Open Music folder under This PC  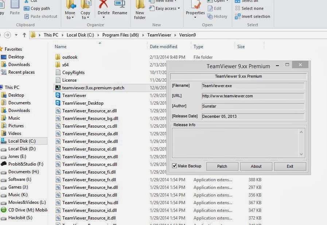tap(14, 118)
